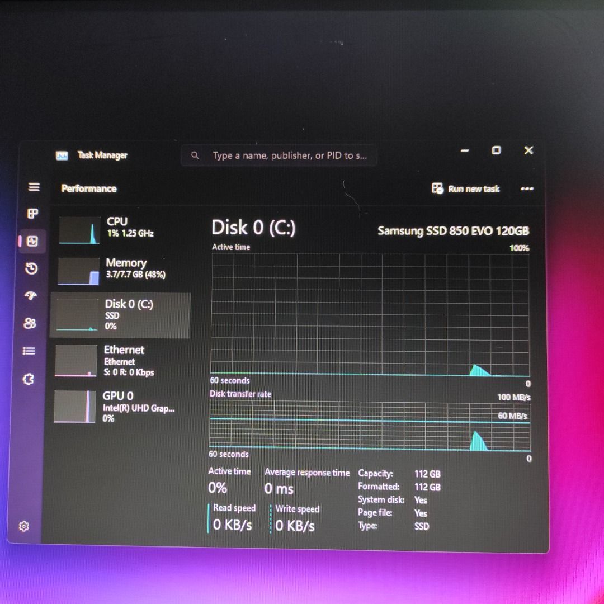604x604 pixels.
Task: Open Task Manager settings gear
Action: coord(24,526)
